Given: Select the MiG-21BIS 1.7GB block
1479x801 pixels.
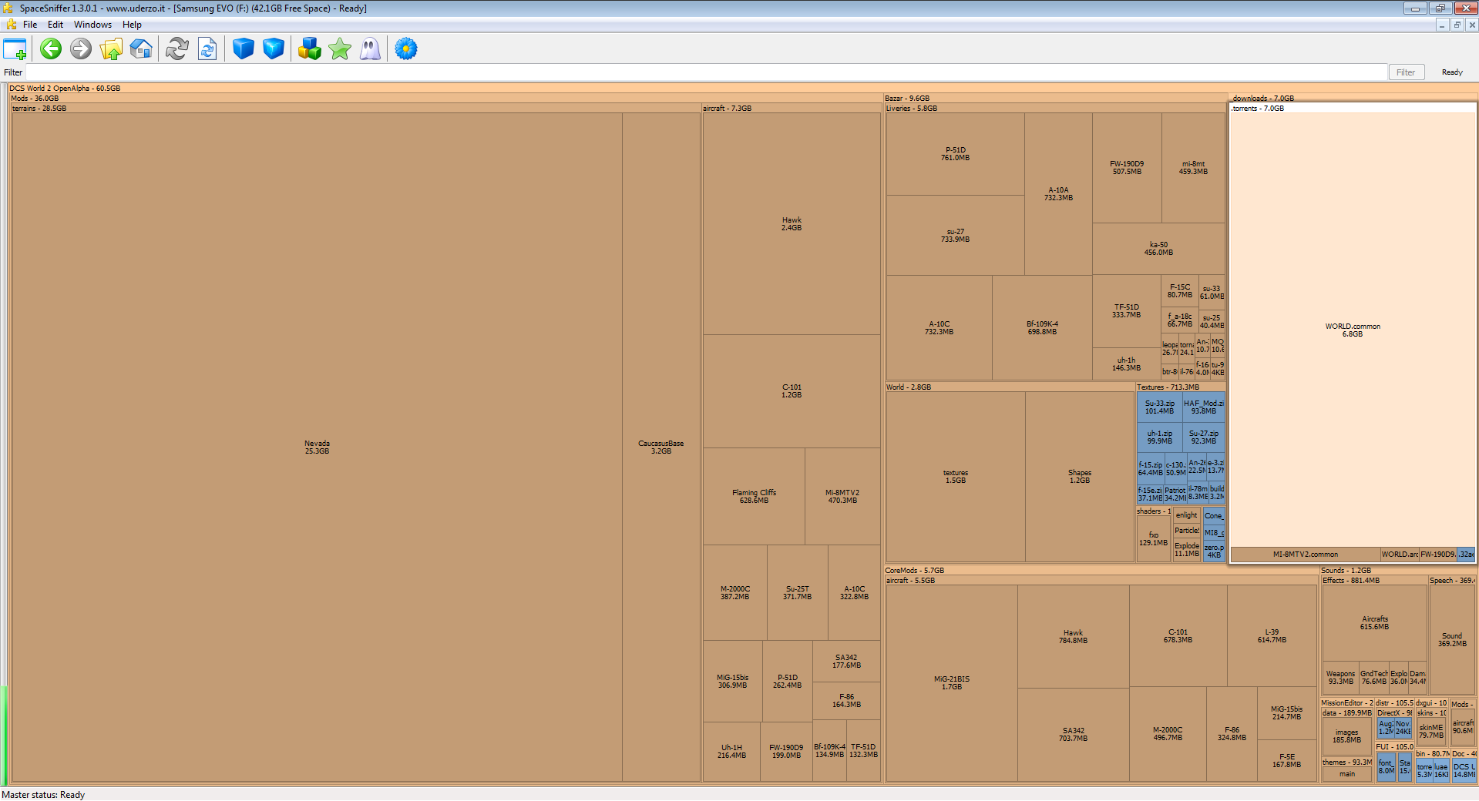Looking at the screenshot, I should tap(951, 683).
